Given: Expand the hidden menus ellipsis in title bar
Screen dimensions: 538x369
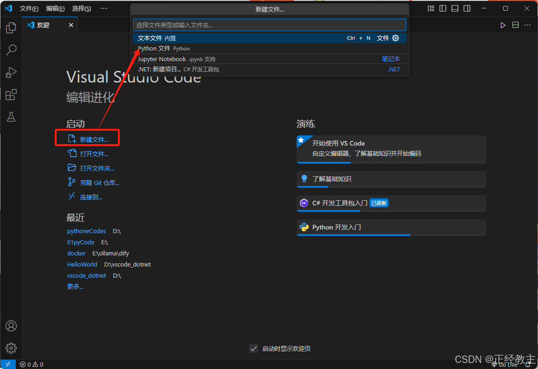Looking at the screenshot, I should coord(104,8).
